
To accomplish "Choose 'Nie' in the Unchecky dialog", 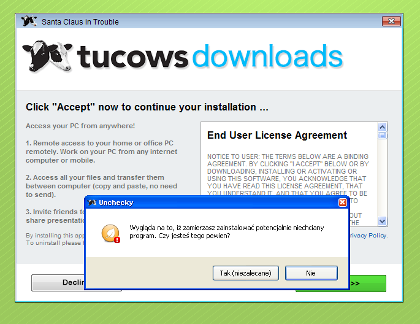I will point(311,273).
